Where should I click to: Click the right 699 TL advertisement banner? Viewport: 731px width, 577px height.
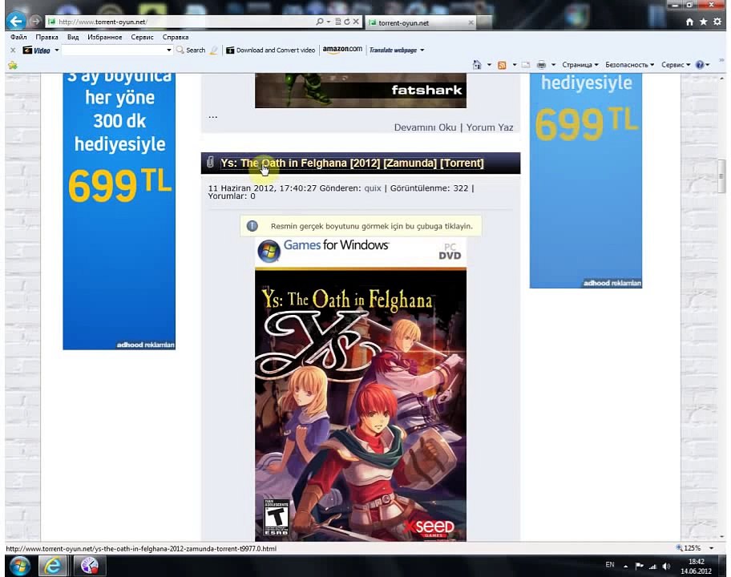click(586, 180)
